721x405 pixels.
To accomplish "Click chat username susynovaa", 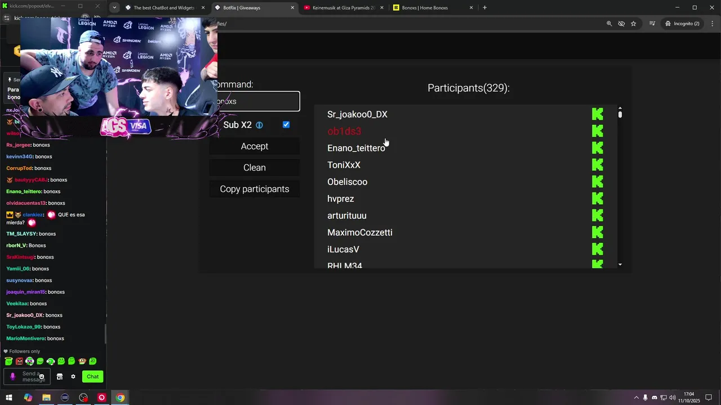I will 20,280.
